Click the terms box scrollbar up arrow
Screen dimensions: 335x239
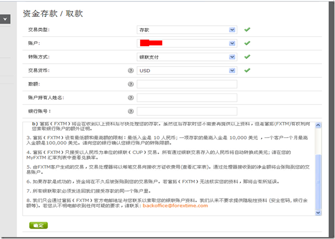coord(319,125)
